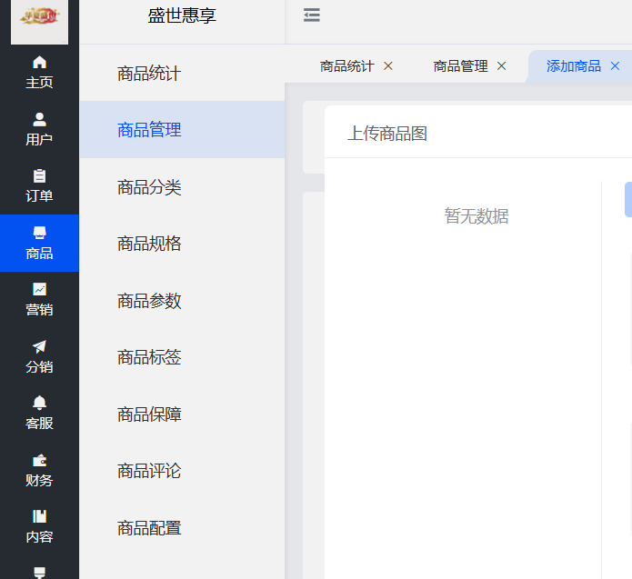Image resolution: width=632 pixels, height=579 pixels.
Task: Open 商品保障 in the submenu
Action: pos(182,414)
